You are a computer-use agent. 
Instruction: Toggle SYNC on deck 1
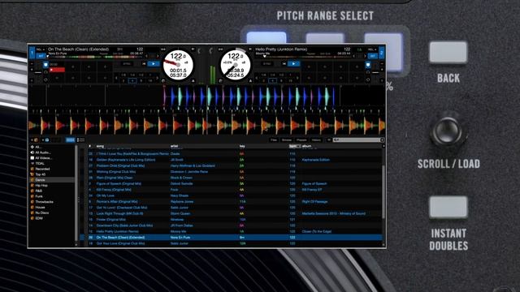pos(127,63)
